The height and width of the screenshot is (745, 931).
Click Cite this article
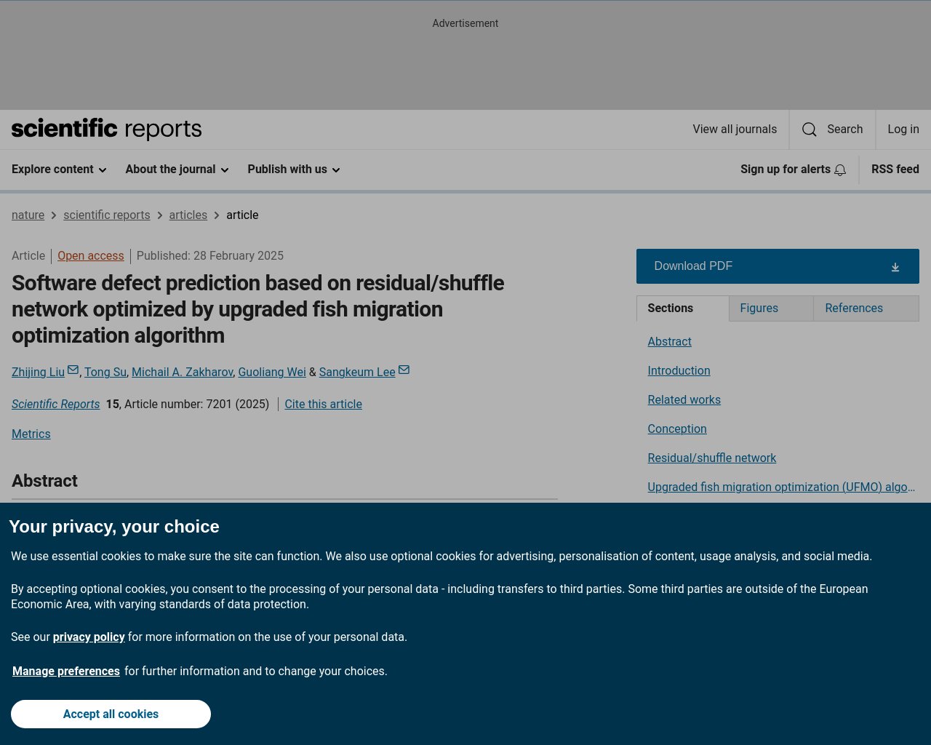(x=323, y=405)
